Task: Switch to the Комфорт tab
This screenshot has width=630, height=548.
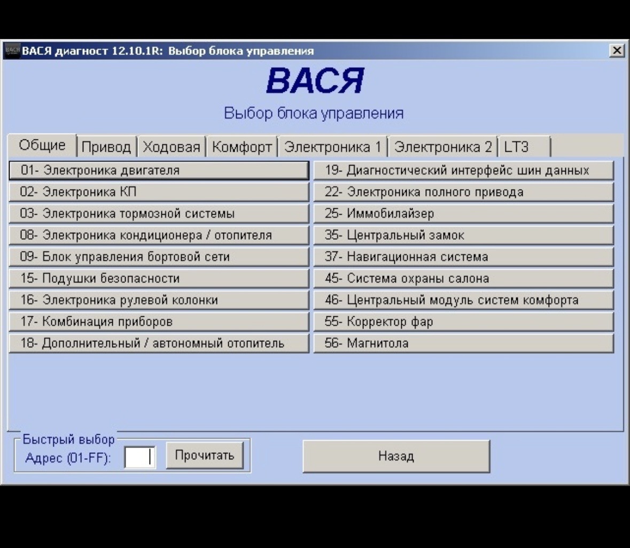Action: click(x=242, y=147)
